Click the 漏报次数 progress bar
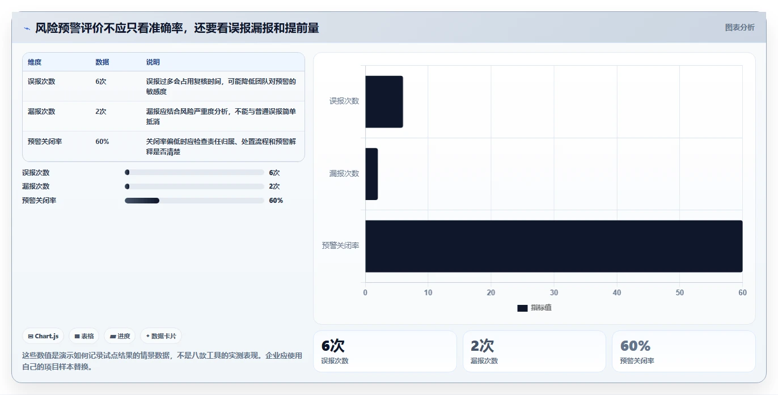The image size is (778, 395). (195, 186)
